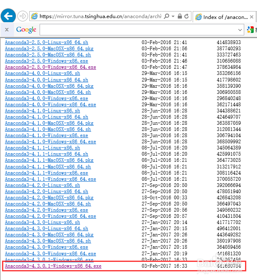257x280 pixels.
Task: Open Anaconda3-4.3.0-MacOSX-x86_64.pkg link
Action: (x=49, y=235)
